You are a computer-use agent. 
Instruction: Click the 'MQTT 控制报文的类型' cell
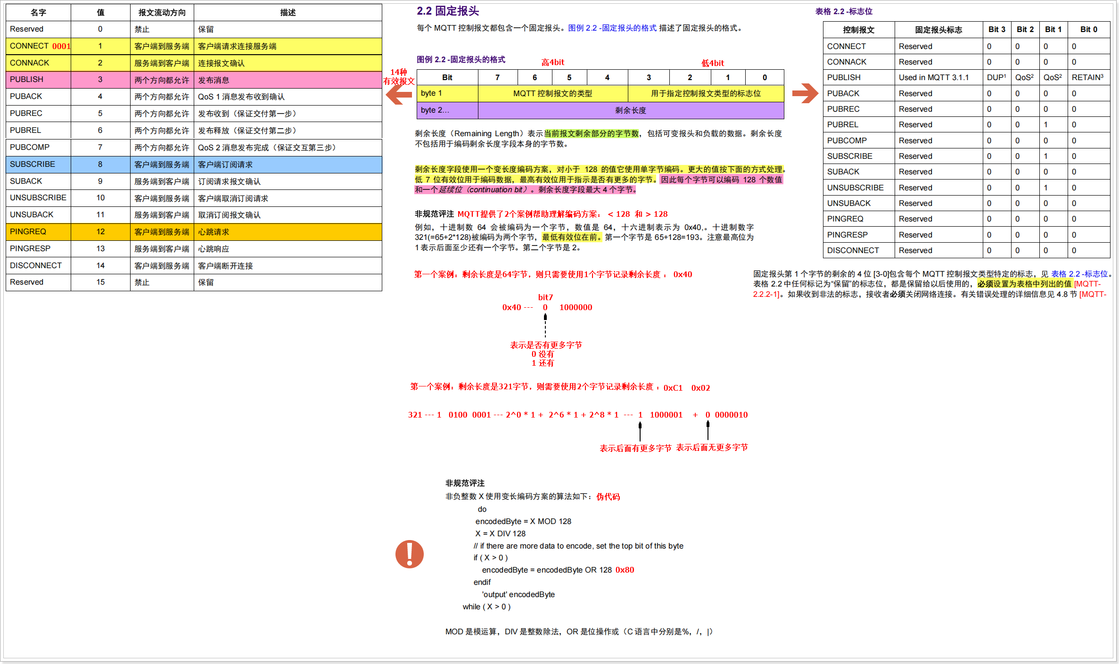click(553, 93)
